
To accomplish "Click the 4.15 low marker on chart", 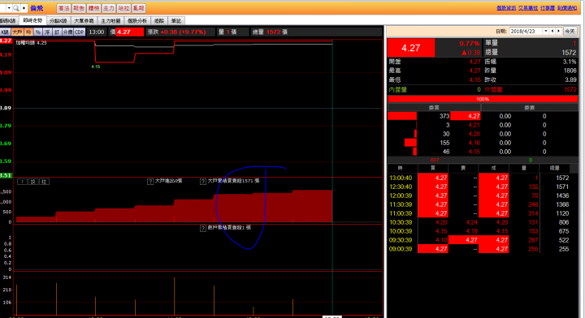I will click(x=96, y=67).
